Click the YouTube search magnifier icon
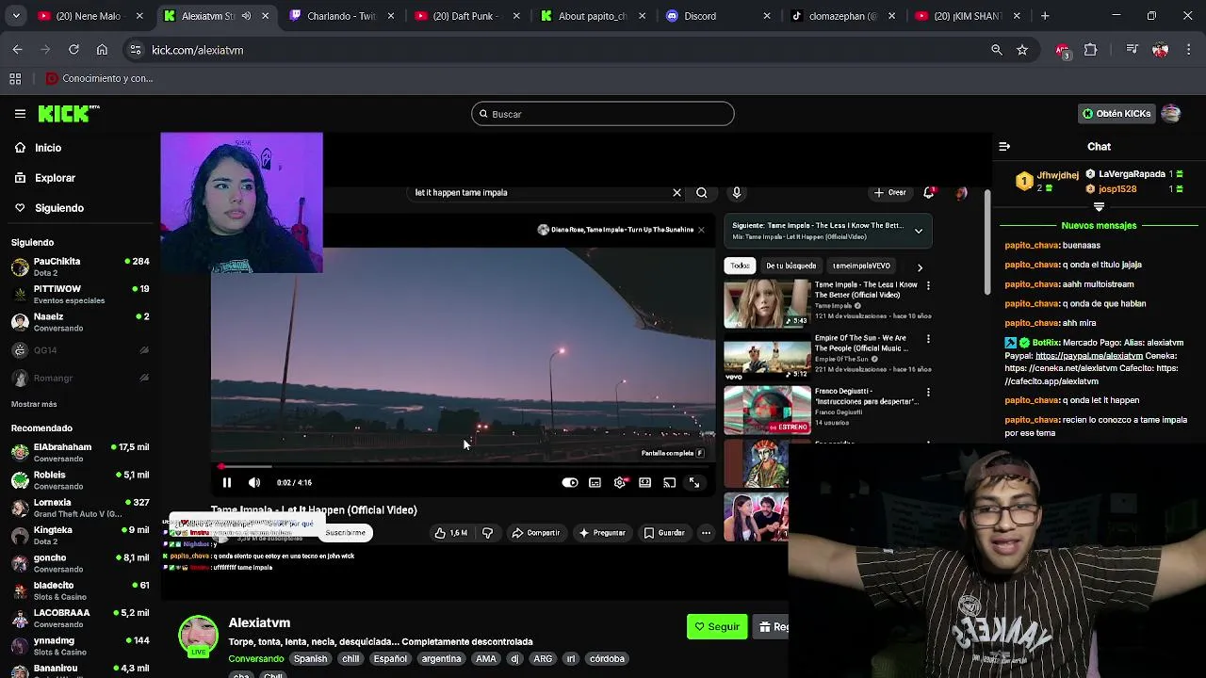The image size is (1206, 678). 702,192
